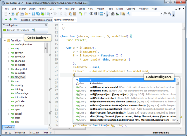Collapse the Functions folder tree
Image resolution: width=187 pixels, height=136 pixels.
point(5,40)
